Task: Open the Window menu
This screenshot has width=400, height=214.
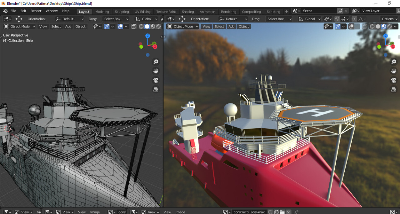Action: [x=52, y=11]
